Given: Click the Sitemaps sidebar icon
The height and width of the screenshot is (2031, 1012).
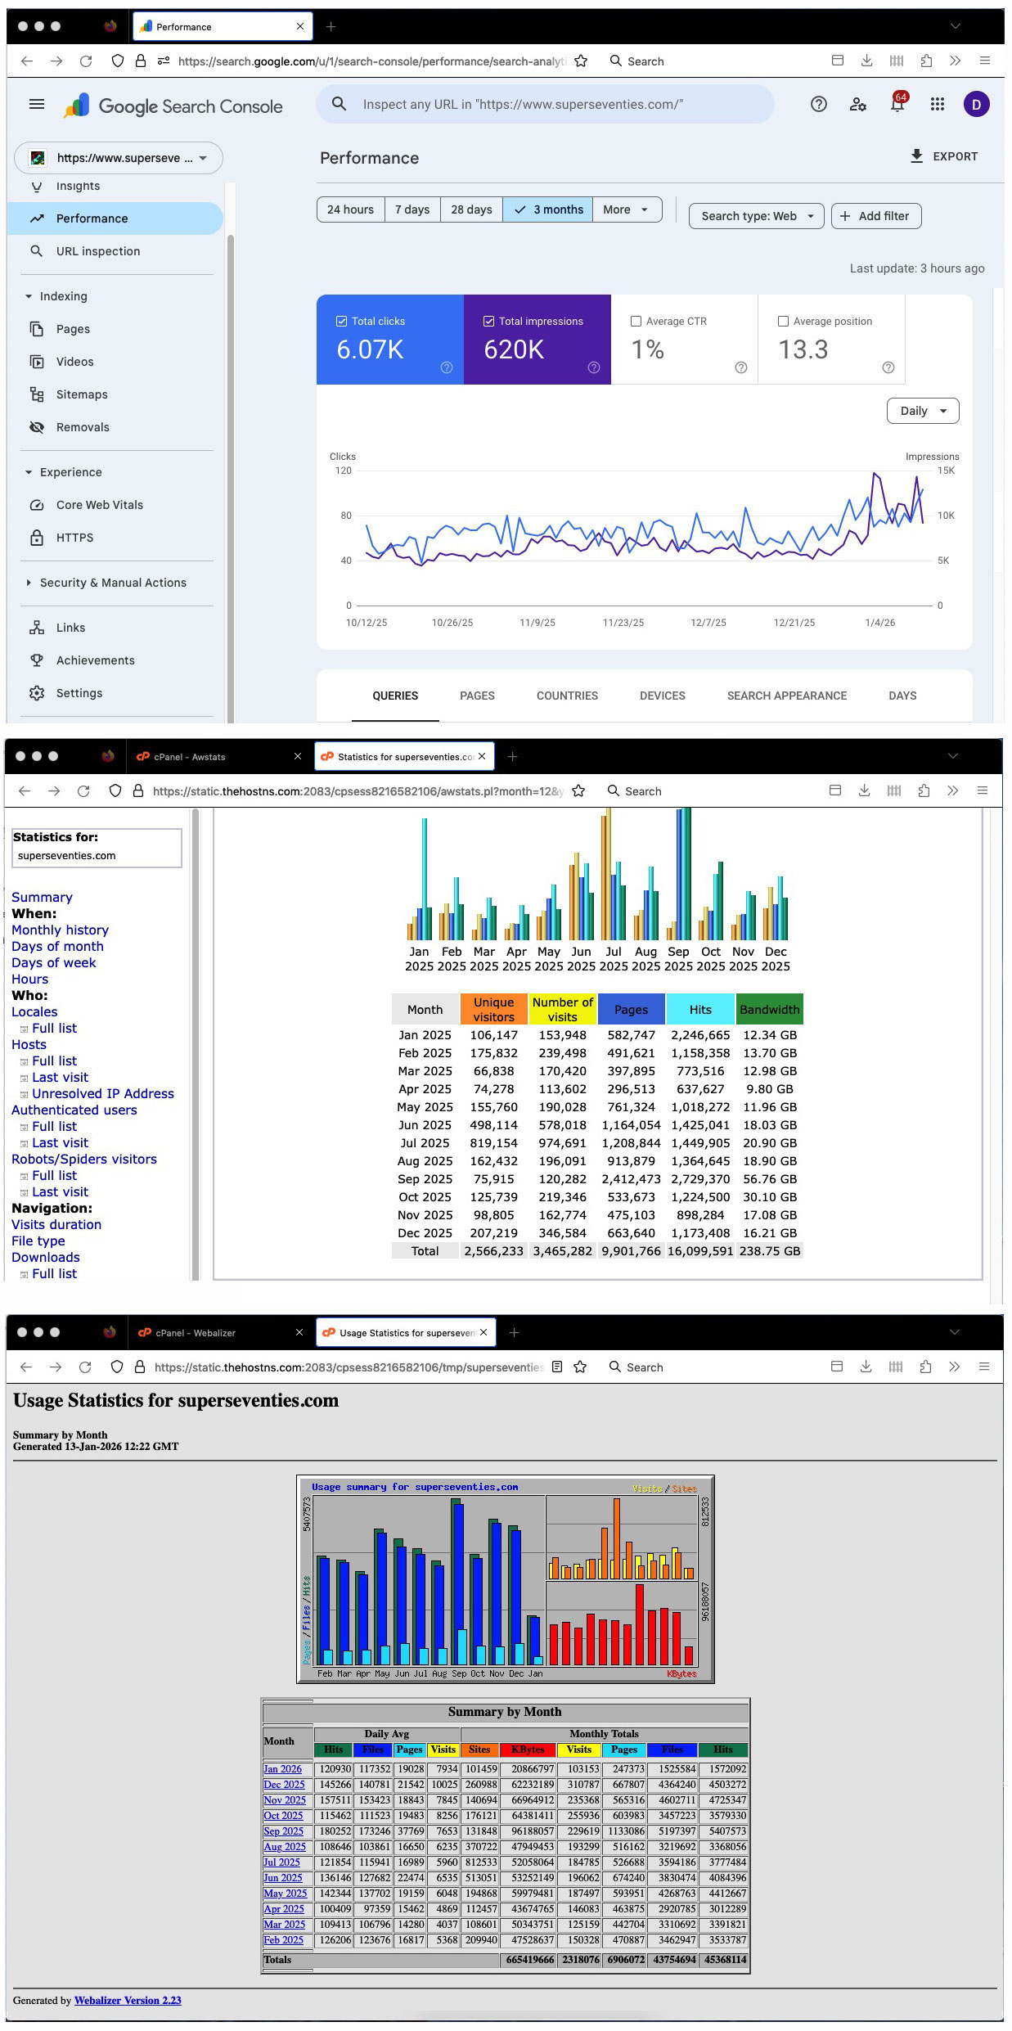Looking at the screenshot, I should coord(37,394).
